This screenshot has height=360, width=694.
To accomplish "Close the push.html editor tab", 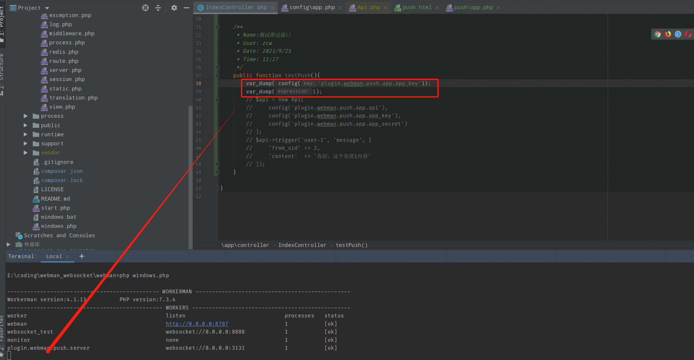I will [x=437, y=8].
